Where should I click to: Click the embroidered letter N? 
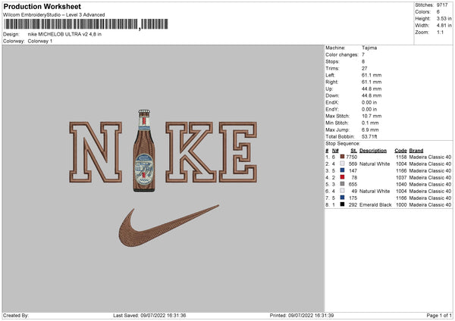[x=96, y=152]
